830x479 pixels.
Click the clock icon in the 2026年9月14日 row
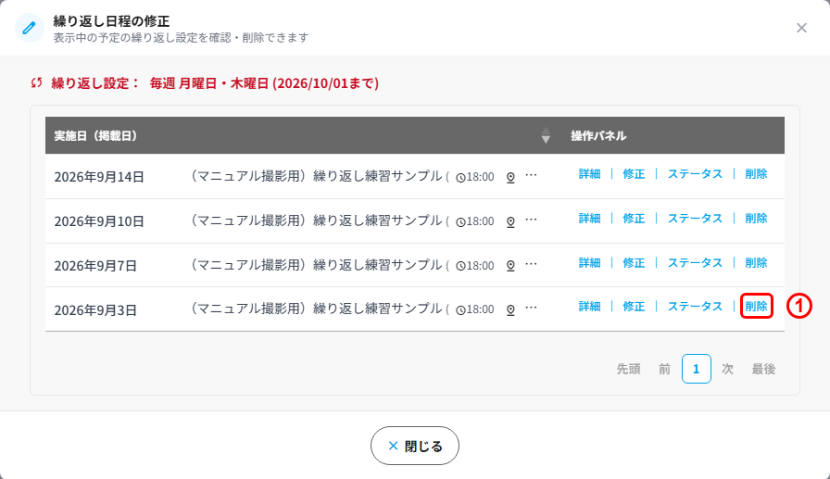click(x=460, y=177)
